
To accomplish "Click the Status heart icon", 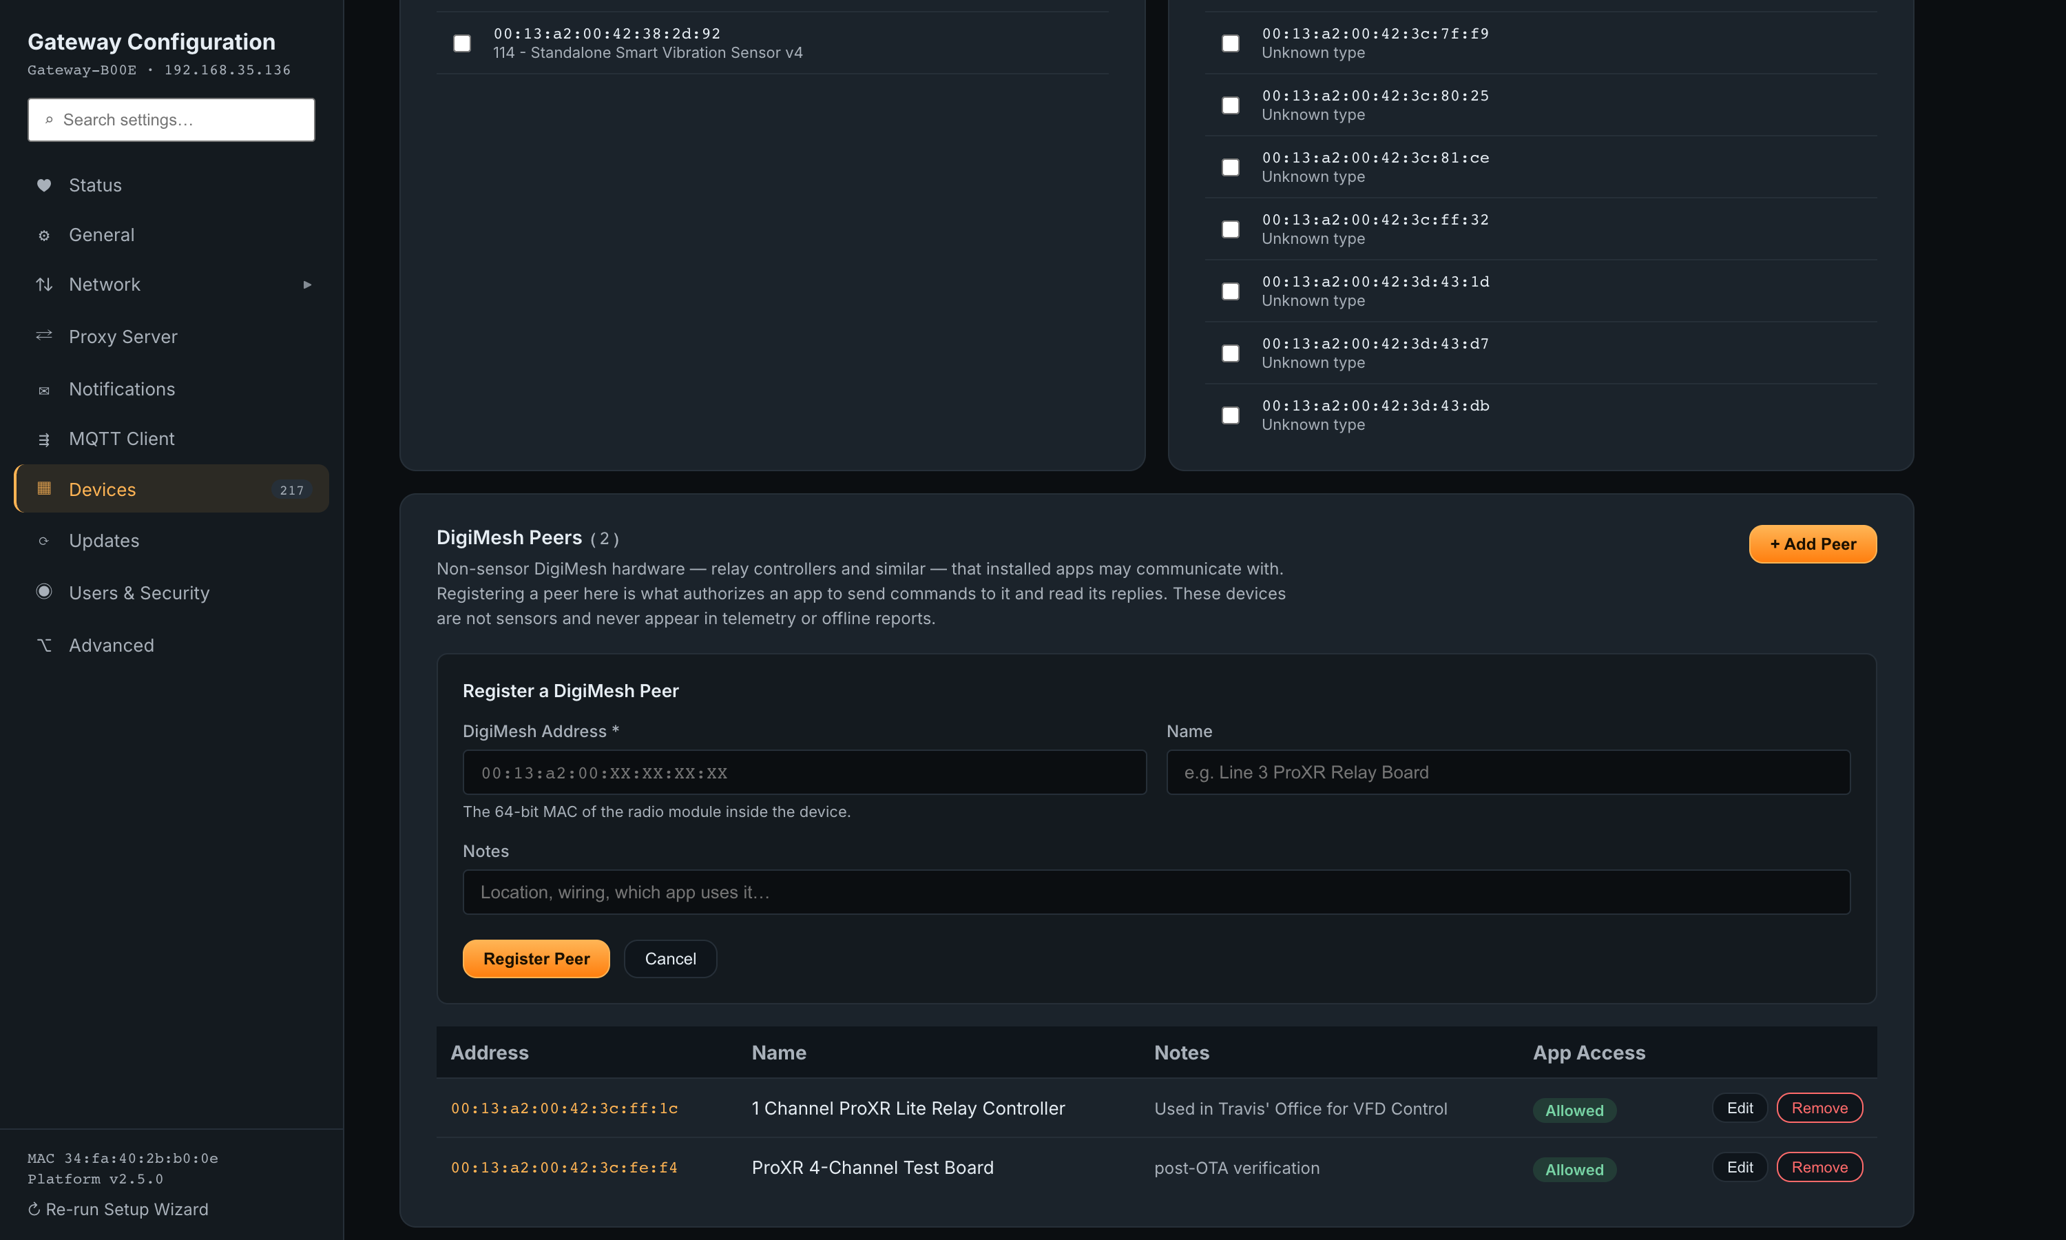I will [44, 185].
